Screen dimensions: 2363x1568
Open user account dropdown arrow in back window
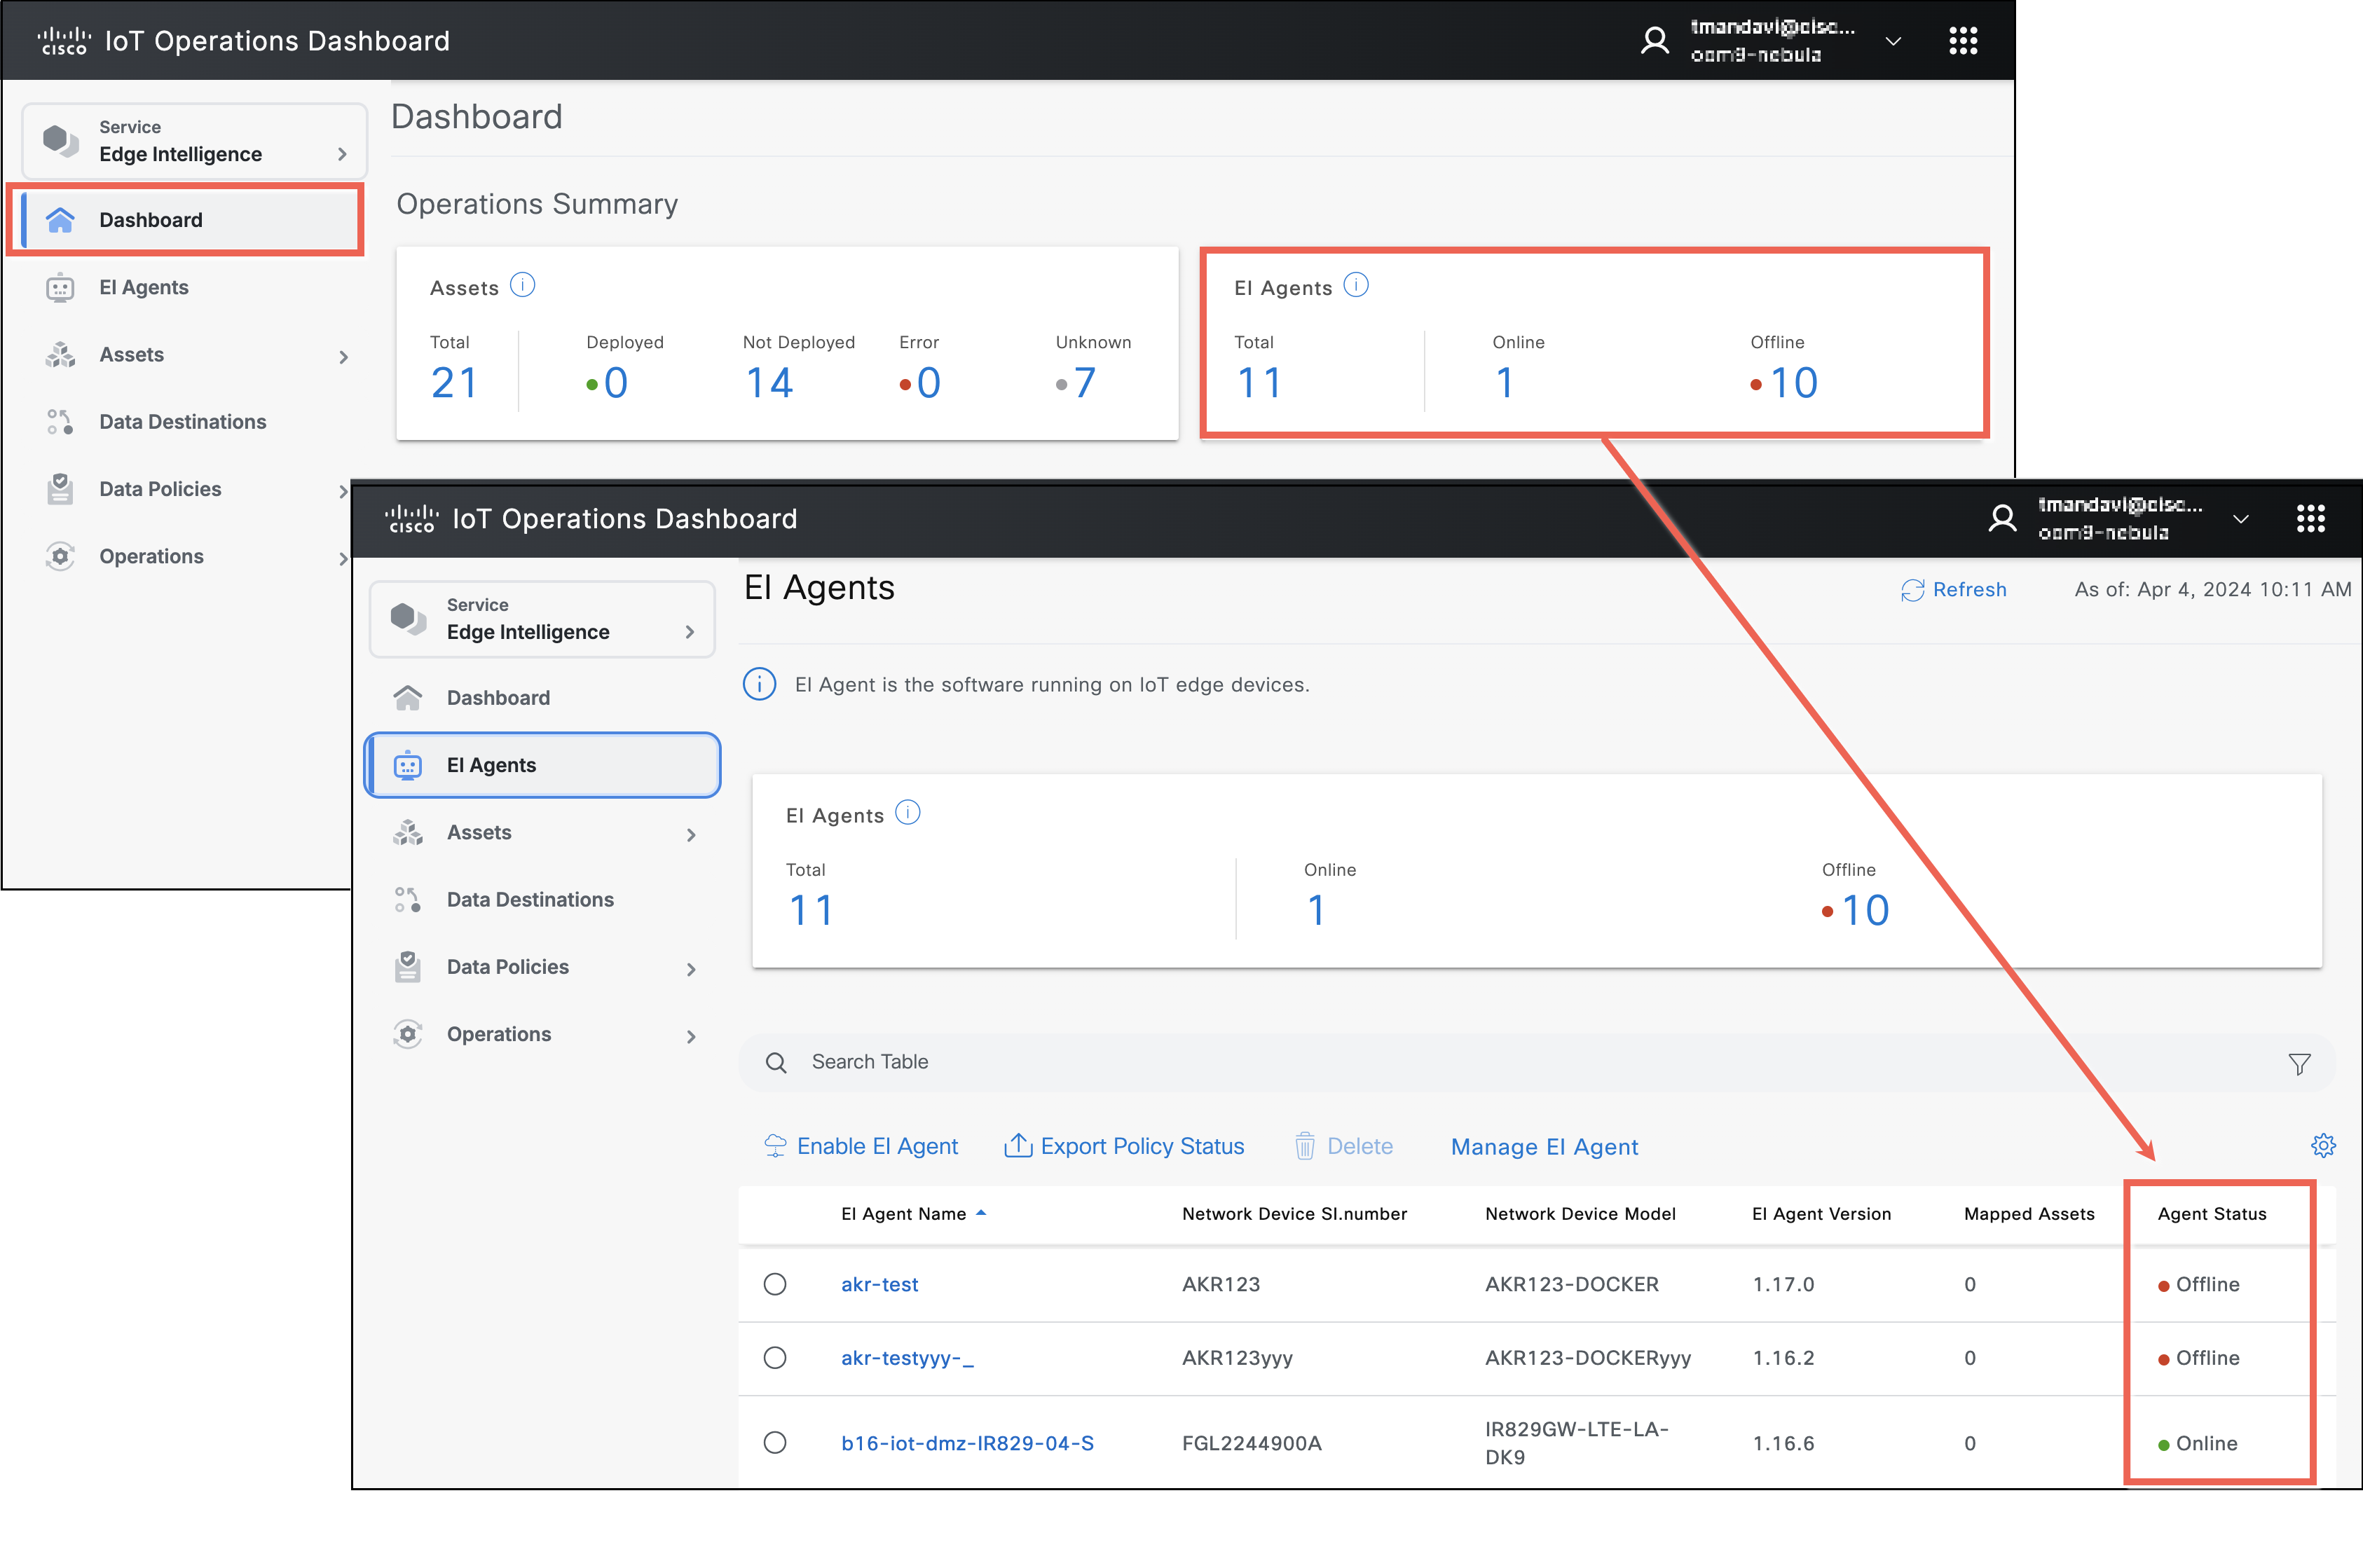click(x=1893, y=41)
